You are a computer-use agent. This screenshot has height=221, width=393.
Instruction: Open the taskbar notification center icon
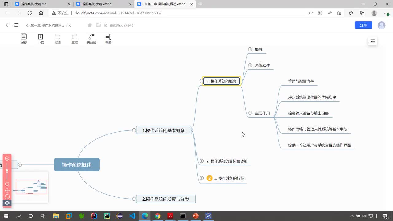click(385, 216)
